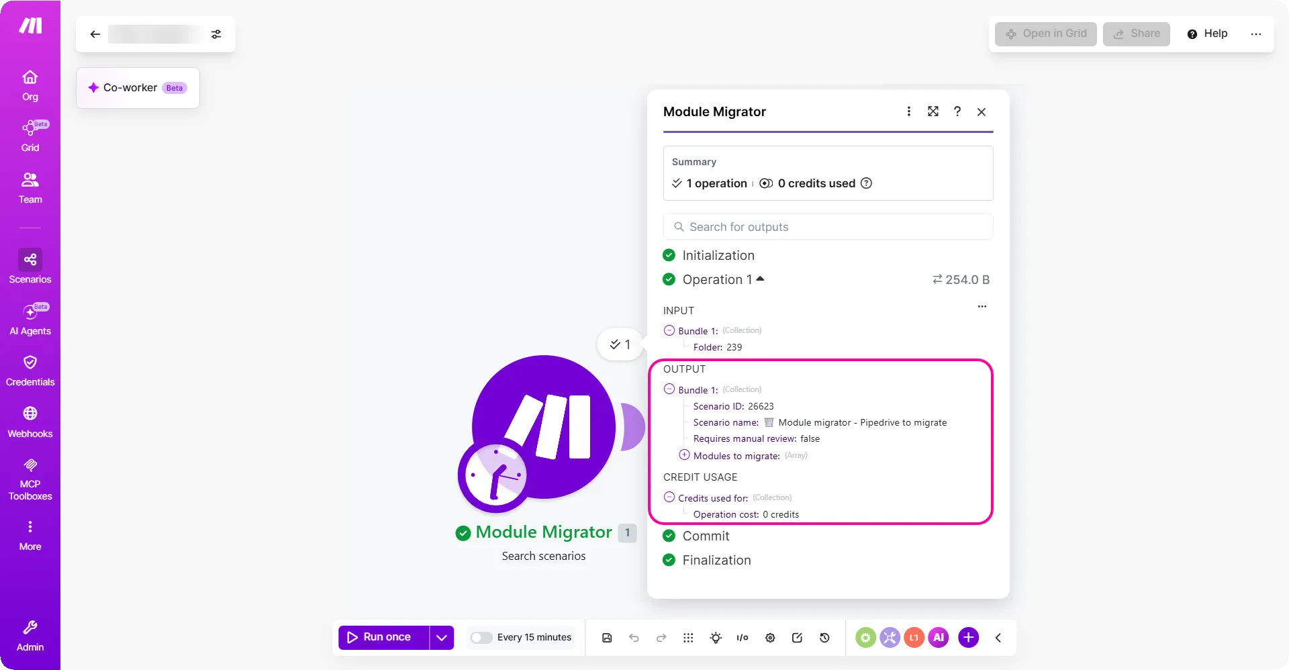This screenshot has height=670, width=1289.
Task: Open scenario inputs and outputs icon
Action: (x=743, y=638)
